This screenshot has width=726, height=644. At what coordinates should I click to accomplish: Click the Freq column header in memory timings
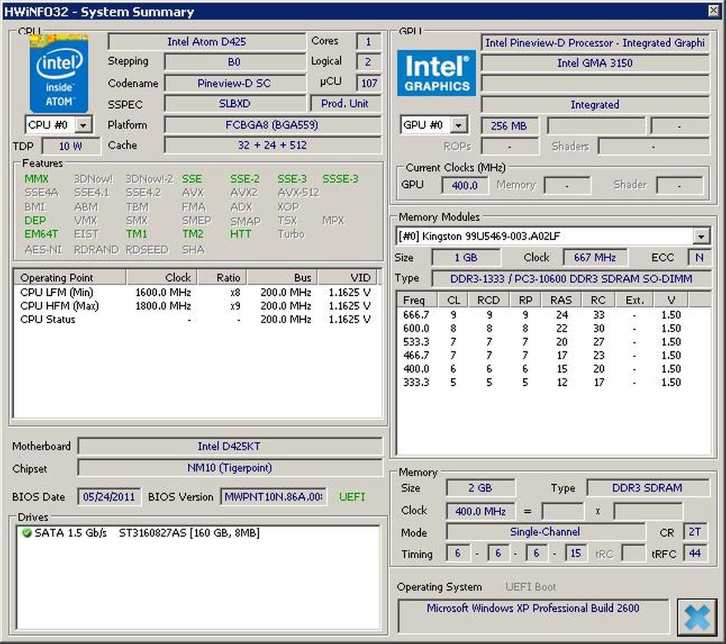(x=417, y=300)
